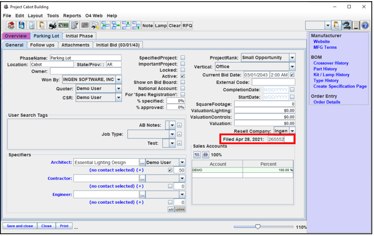Click the zoom slider handle

point(257,226)
